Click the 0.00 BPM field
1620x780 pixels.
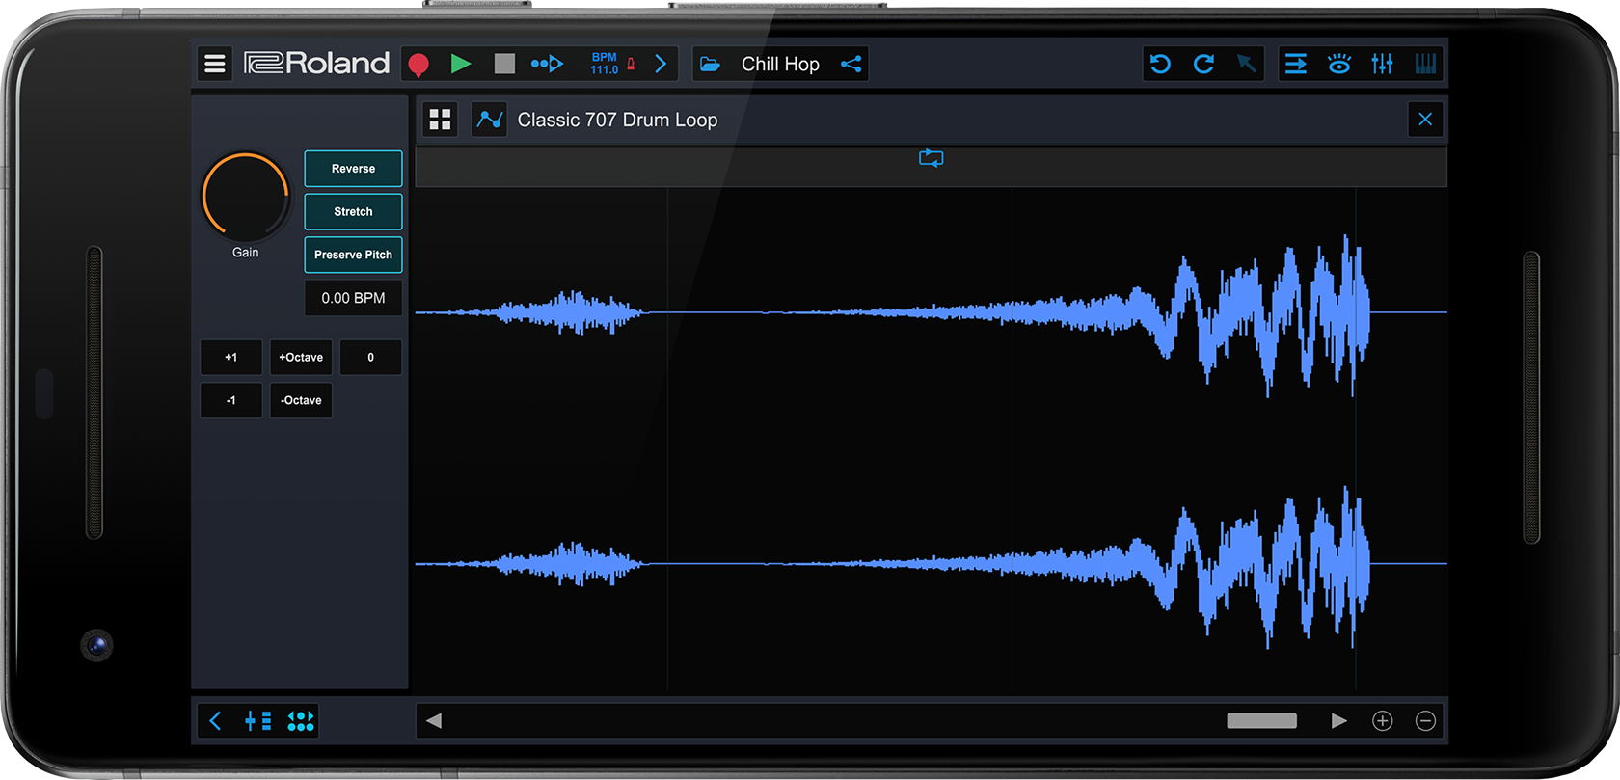(x=353, y=298)
